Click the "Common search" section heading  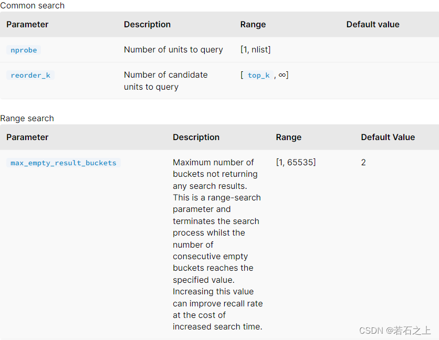[x=33, y=5]
